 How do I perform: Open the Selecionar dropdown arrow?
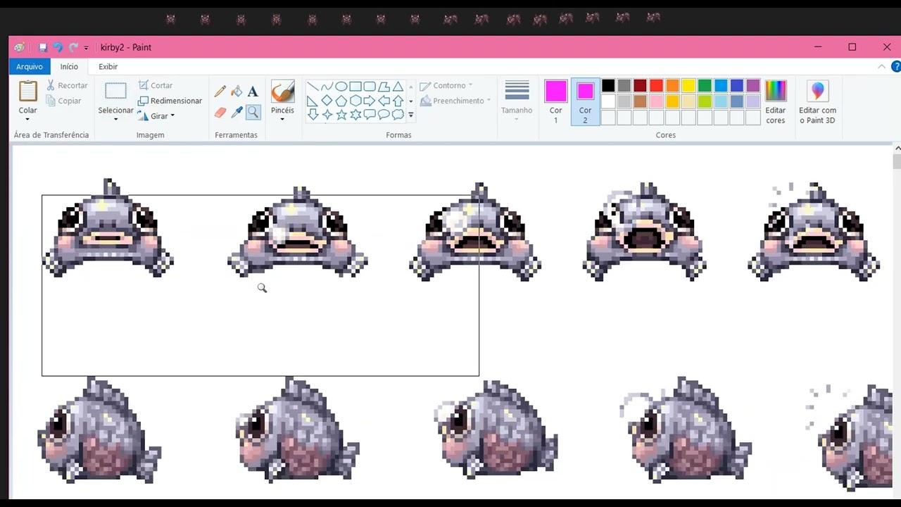coord(115,118)
